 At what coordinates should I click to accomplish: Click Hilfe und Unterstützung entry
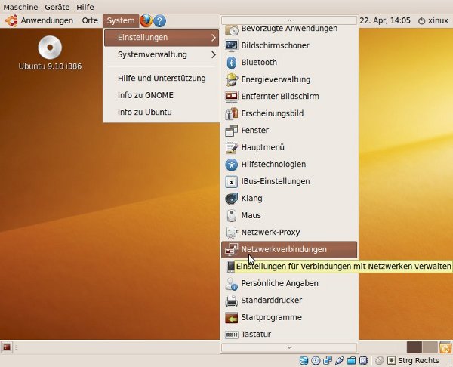162,78
